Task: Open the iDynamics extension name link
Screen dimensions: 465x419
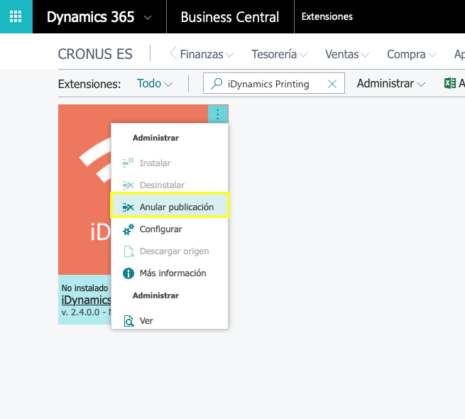Action: (86, 300)
